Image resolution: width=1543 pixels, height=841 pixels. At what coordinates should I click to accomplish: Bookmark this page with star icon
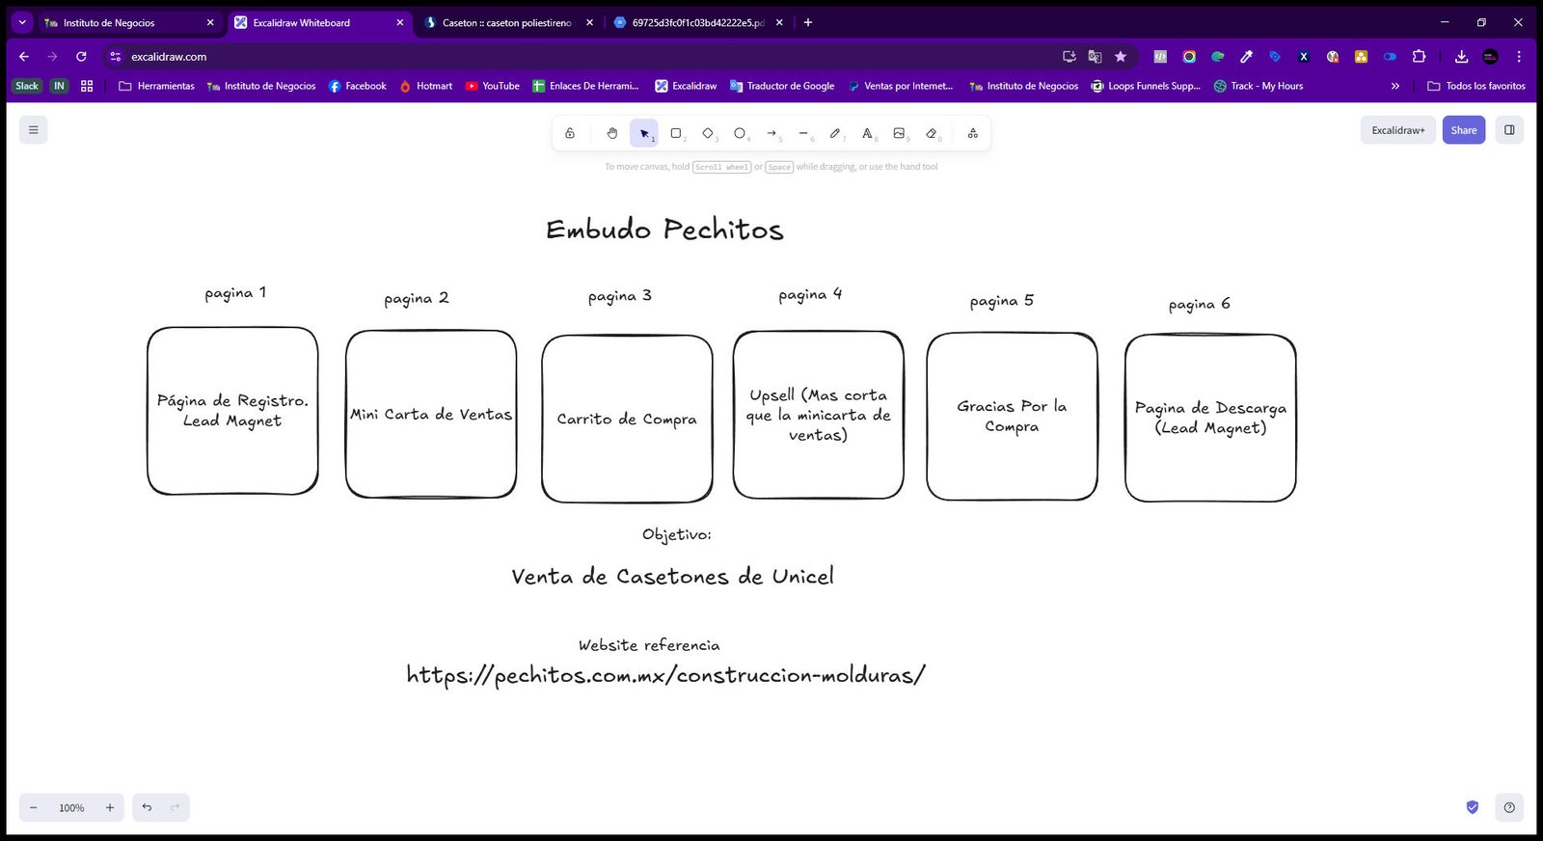(x=1121, y=57)
